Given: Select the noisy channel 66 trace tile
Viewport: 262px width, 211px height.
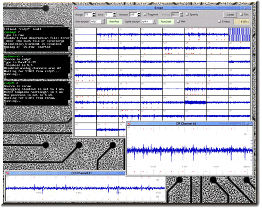Looking at the screenshot, I should (x=196, y=103).
